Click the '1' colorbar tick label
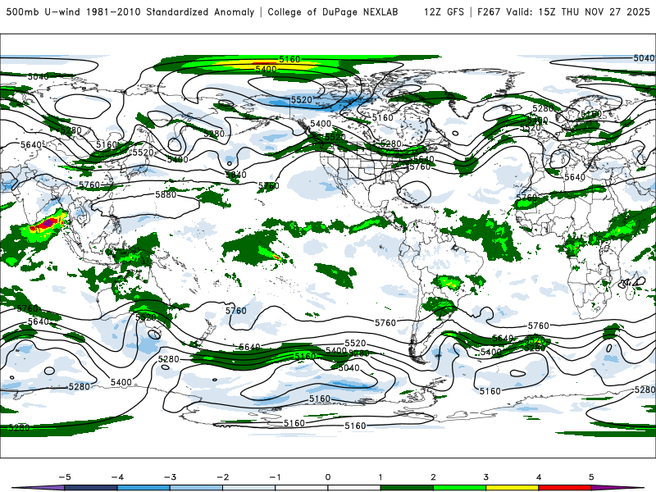The image size is (656, 492). point(380,477)
